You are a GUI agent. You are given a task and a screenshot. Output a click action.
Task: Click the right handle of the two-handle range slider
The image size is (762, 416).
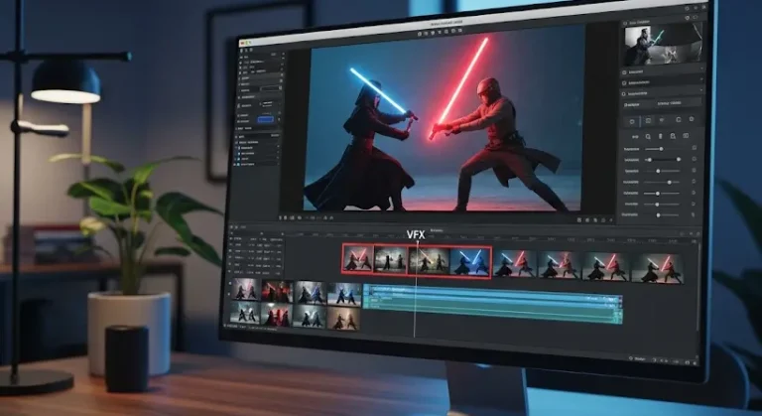679,159
